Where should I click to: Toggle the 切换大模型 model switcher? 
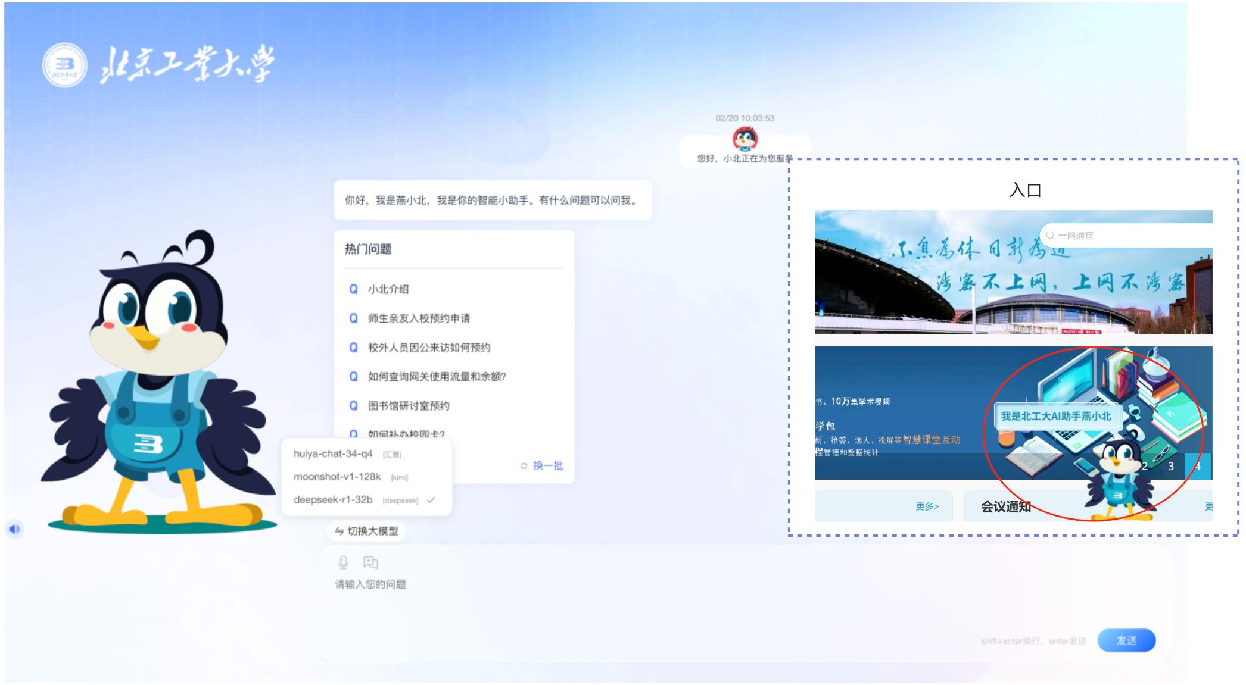tap(366, 531)
